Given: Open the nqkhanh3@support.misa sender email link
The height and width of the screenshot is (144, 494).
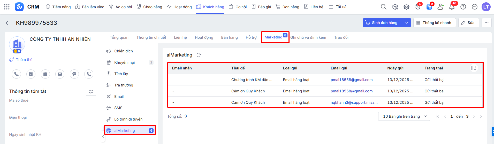Looking at the screenshot, I should pos(354,102).
